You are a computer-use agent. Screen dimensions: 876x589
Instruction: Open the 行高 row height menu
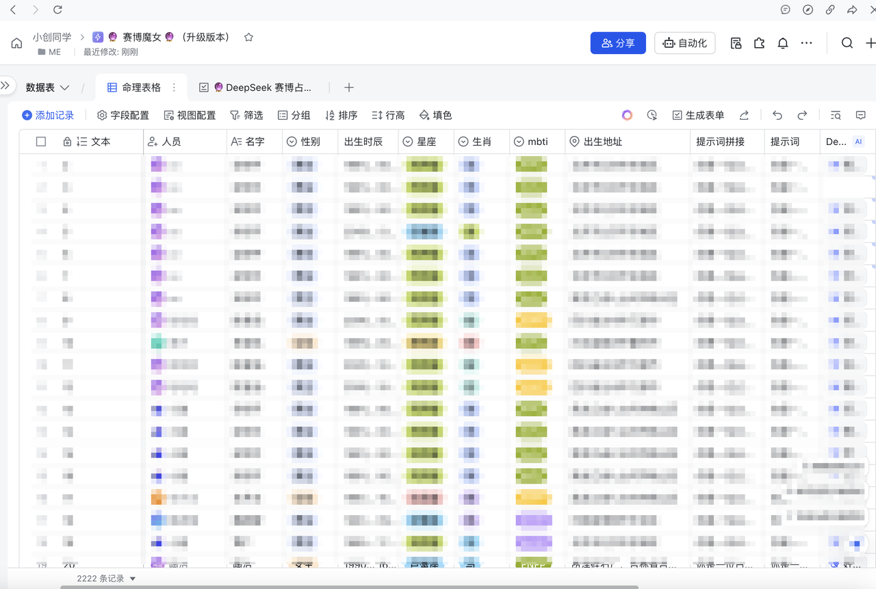388,115
